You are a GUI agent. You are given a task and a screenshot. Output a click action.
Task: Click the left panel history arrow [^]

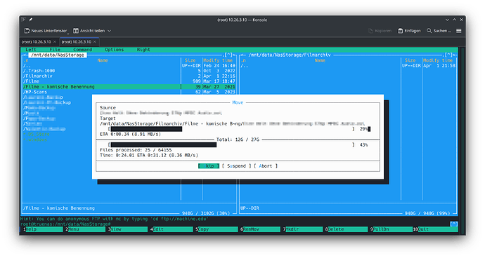[x=228, y=55]
